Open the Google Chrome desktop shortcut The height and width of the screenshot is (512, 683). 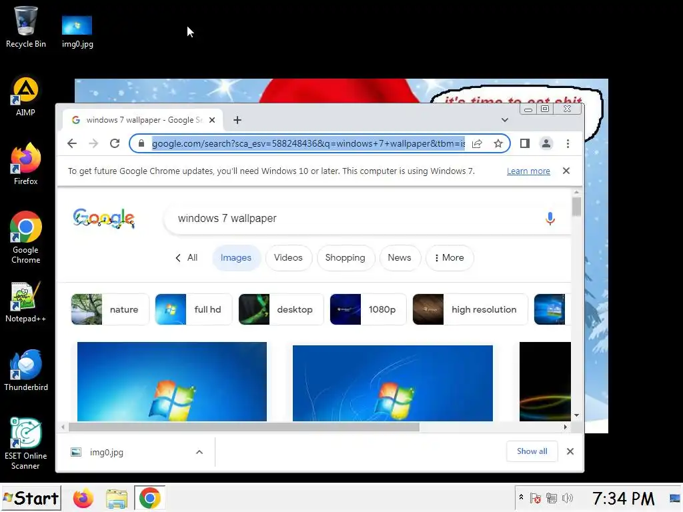(26, 237)
